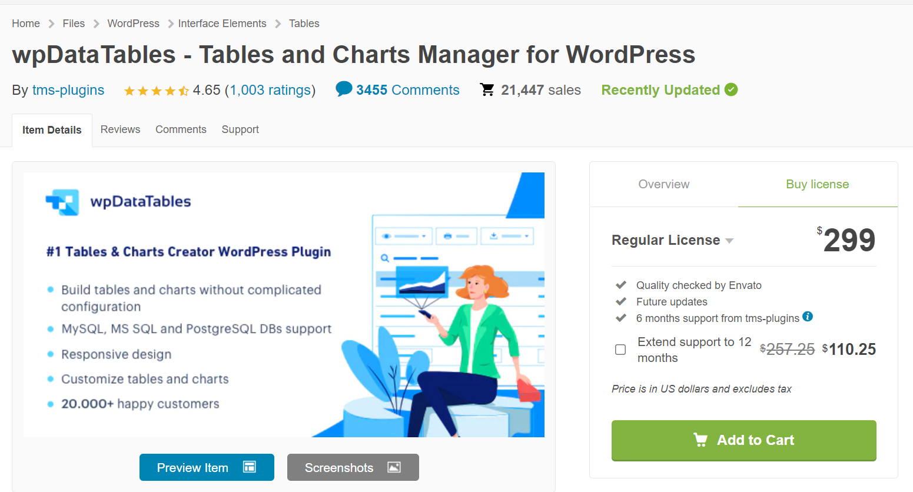Image resolution: width=913 pixels, height=492 pixels.
Task: Click the Recently Updated label text
Action: pos(660,90)
